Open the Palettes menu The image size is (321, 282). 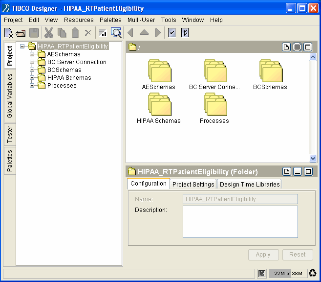click(110, 20)
